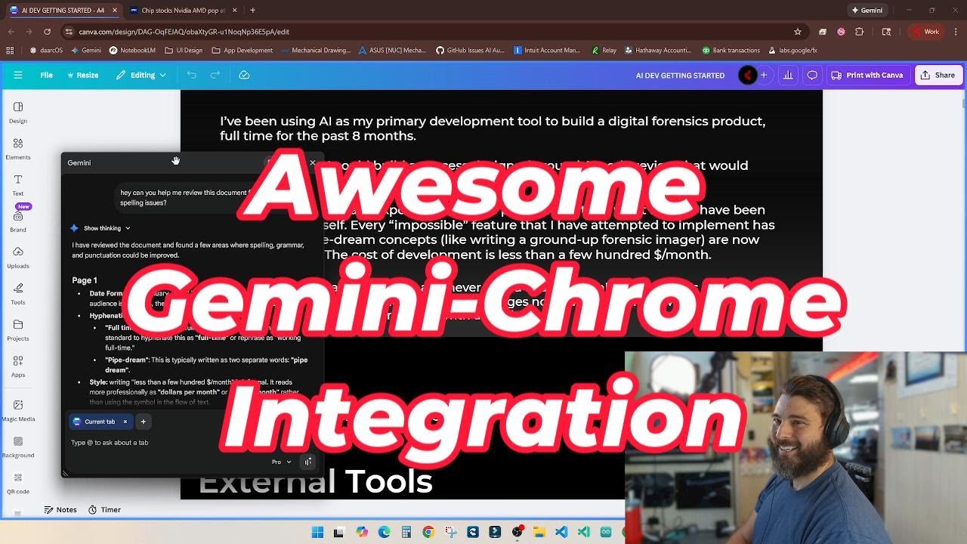Click the Windows Start button

point(317,532)
